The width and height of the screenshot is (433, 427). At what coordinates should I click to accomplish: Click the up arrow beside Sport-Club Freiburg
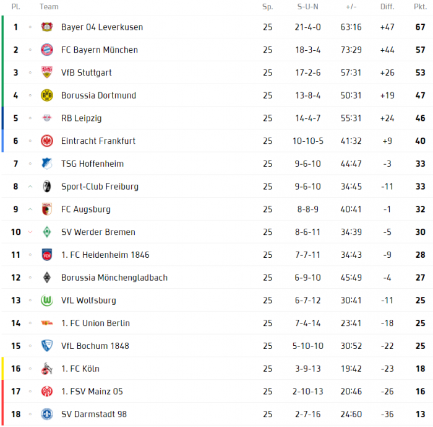click(30, 187)
